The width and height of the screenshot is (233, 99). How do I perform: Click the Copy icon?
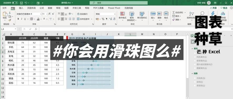click(10, 16)
